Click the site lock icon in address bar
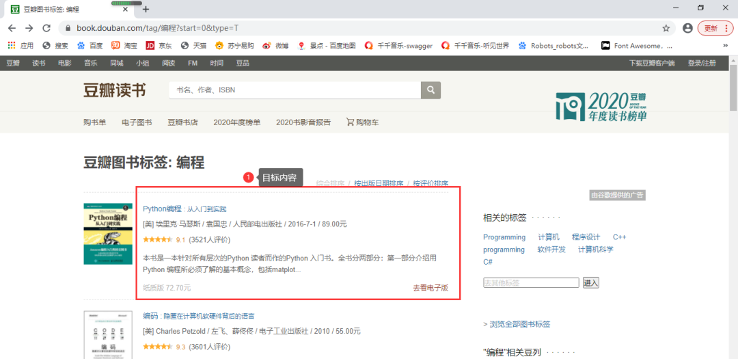 pyautogui.click(x=68, y=28)
